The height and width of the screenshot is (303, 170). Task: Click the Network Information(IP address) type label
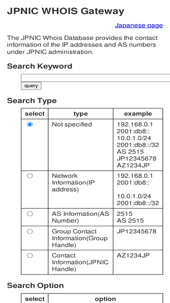coord(73,183)
